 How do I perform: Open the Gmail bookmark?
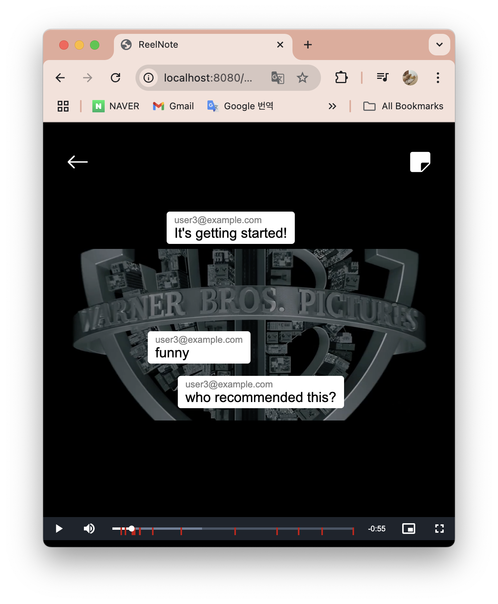(x=173, y=106)
